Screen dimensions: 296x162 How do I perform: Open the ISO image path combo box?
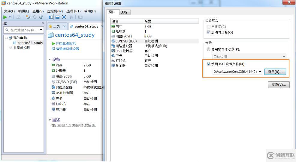237,72
